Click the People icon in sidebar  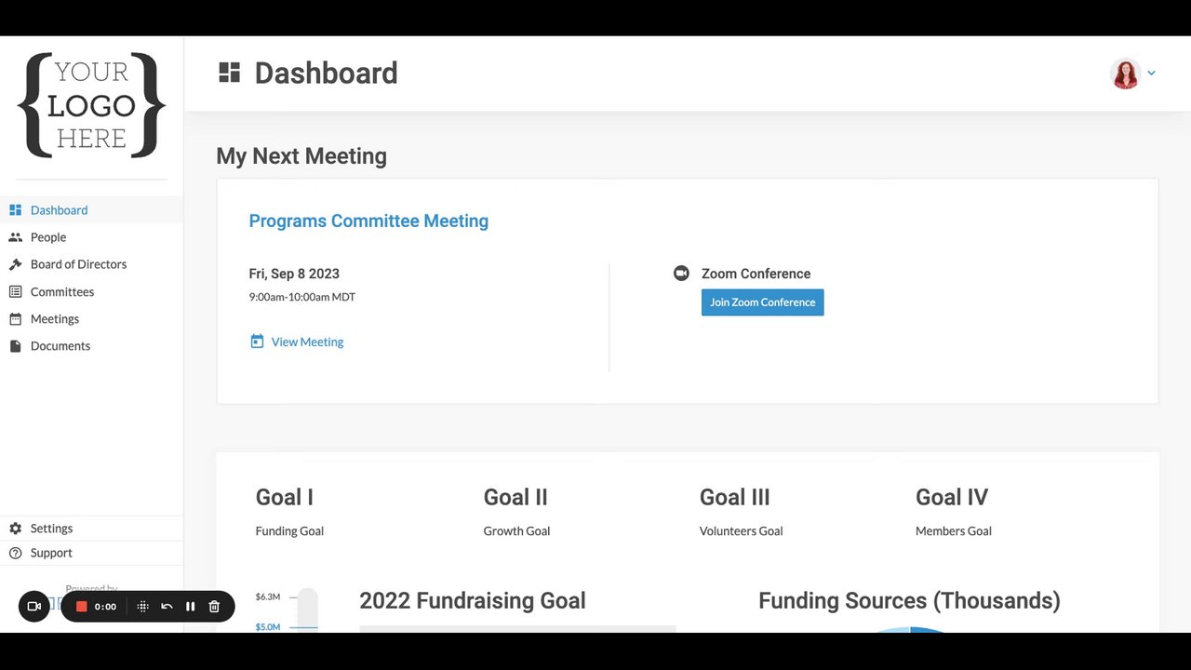[x=15, y=237]
